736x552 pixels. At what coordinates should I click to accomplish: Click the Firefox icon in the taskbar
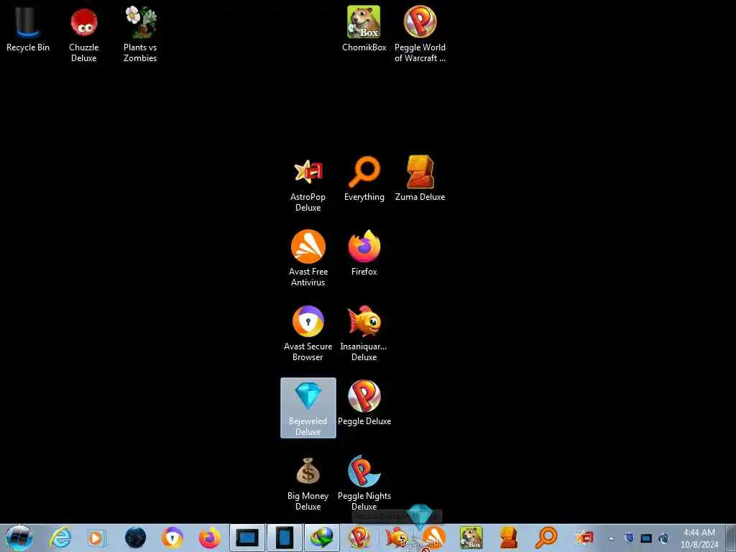(x=209, y=538)
